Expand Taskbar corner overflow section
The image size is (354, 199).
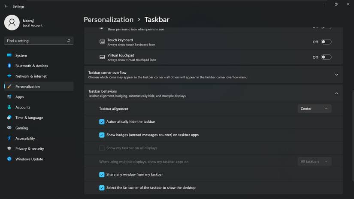pyautogui.click(x=336, y=75)
